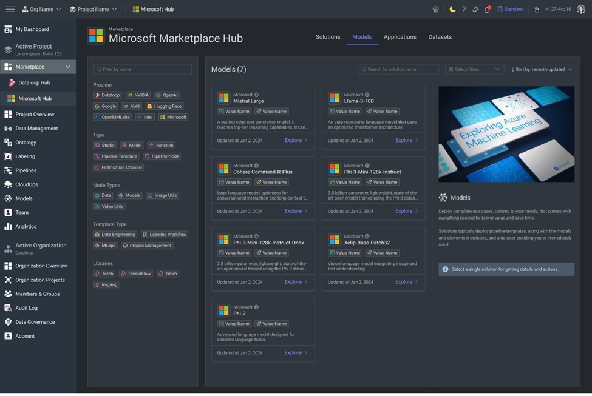This screenshot has width=592, height=396.
Task: Toggle the Pipeline Node type filter
Action: (162, 156)
